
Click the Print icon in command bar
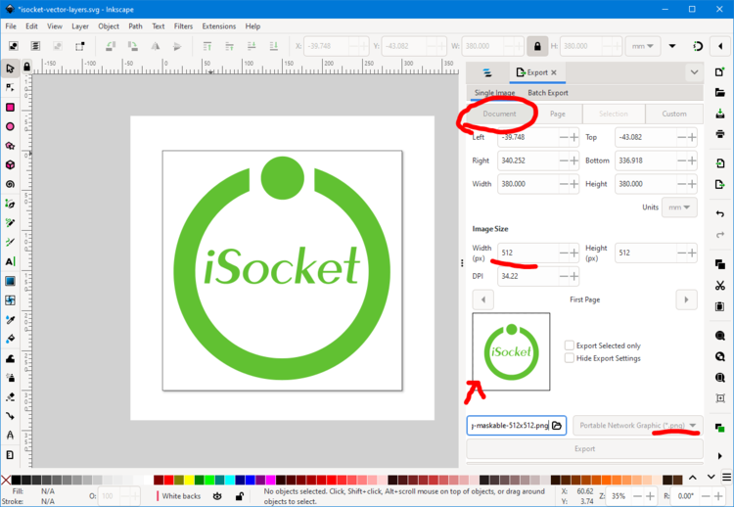click(x=720, y=134)
